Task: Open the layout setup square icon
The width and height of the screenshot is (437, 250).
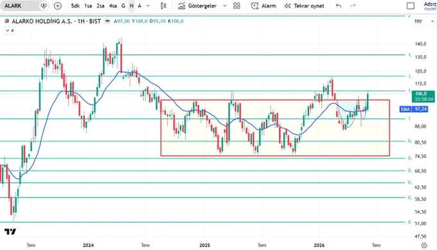Action: [411, 6]
